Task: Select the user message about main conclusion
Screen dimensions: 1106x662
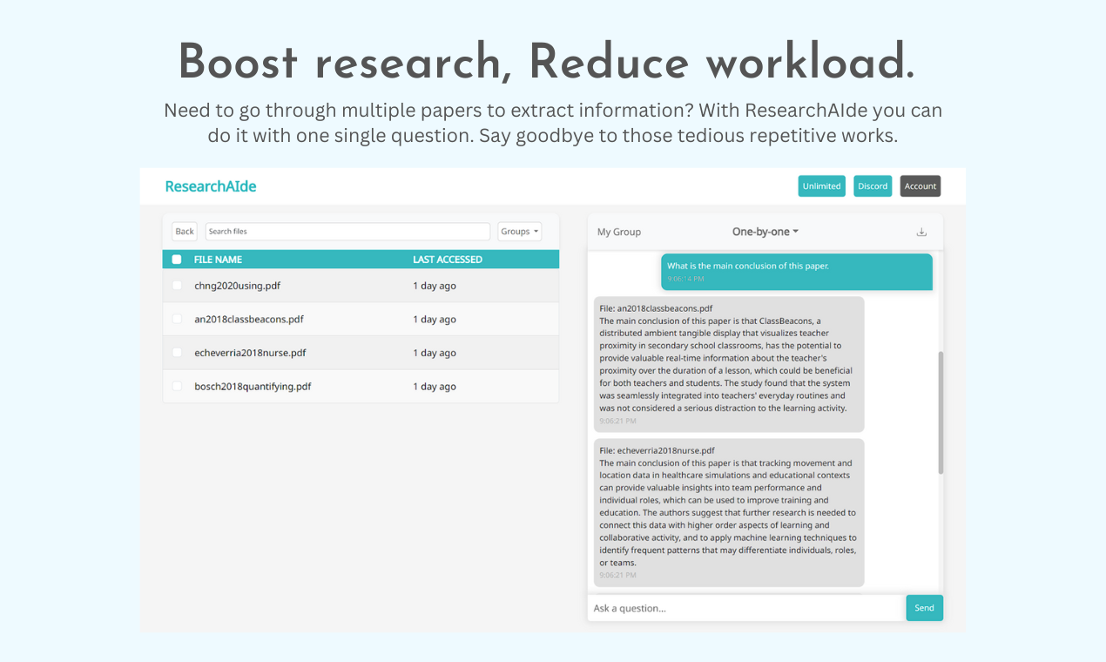Action: coord(796,272)
